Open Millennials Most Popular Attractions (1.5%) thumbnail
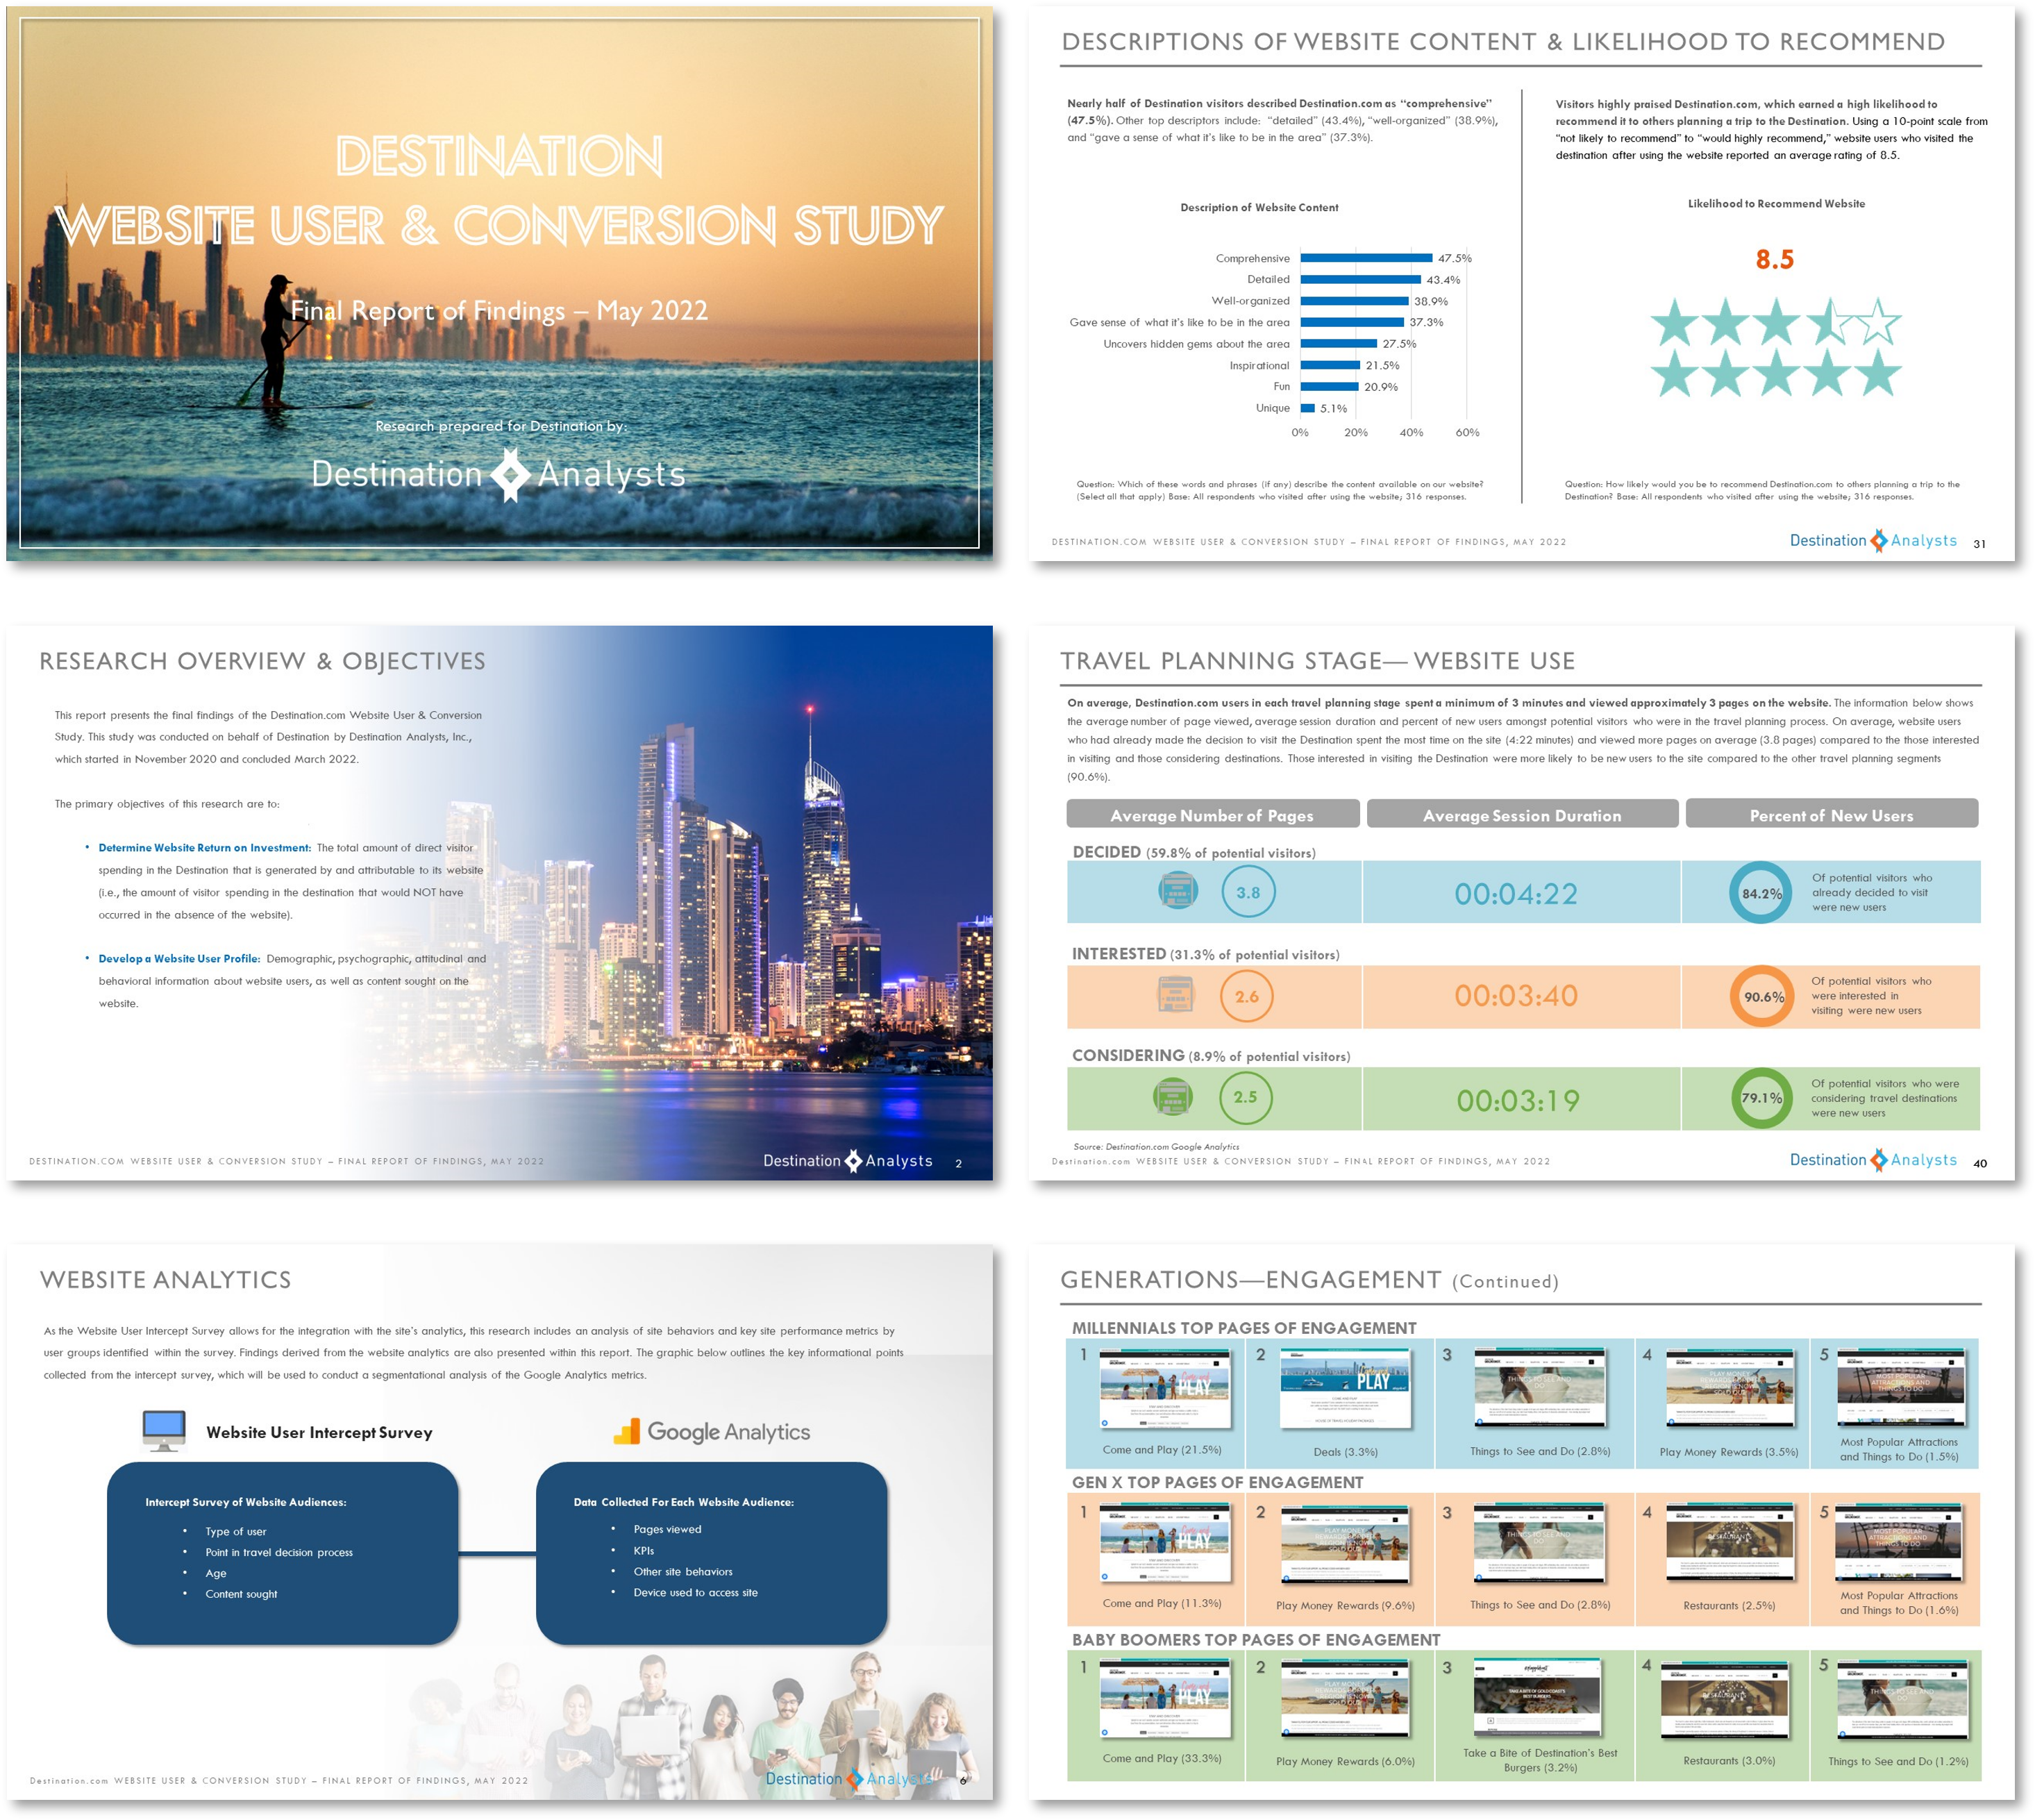2035x1820 pixels. point(1901,1387)
